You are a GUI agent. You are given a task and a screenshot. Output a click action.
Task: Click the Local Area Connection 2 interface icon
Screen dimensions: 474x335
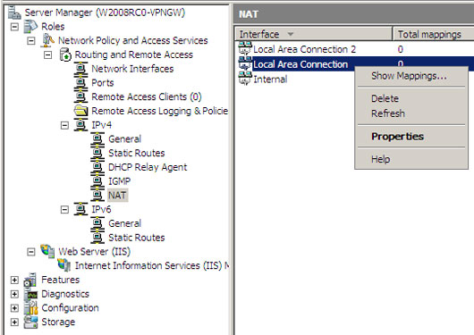(x=245, y=48)
